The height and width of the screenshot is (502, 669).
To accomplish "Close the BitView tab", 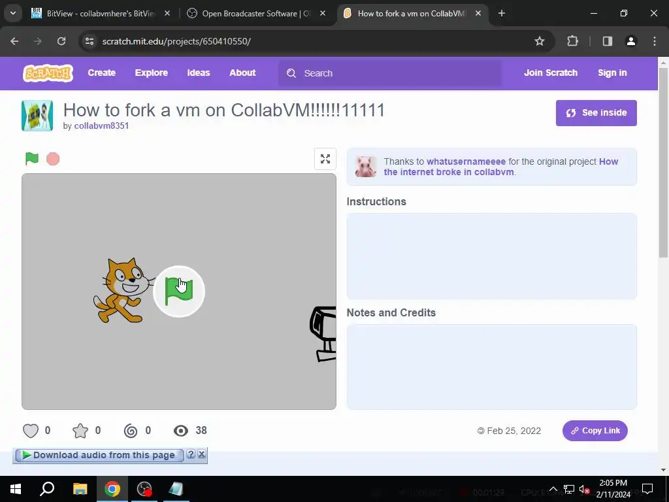I will [x=167, y=14].
